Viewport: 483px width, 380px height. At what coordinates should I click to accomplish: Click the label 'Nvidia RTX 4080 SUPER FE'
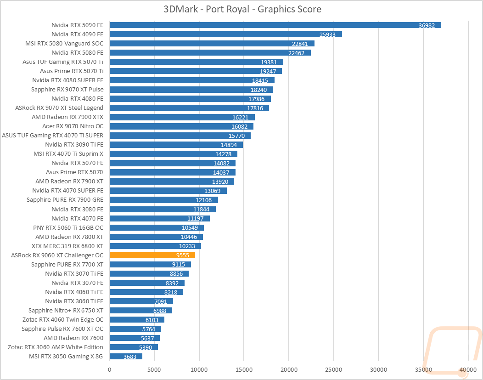[x=68, y=80]
